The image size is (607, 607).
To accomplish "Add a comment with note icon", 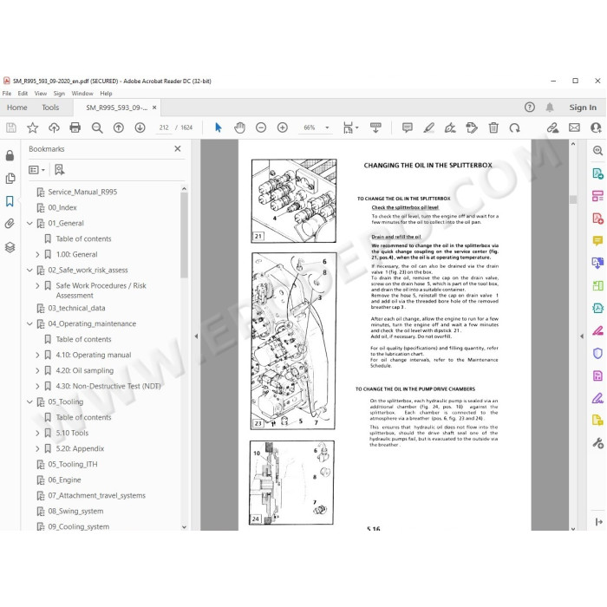I will tap(408, 127).
